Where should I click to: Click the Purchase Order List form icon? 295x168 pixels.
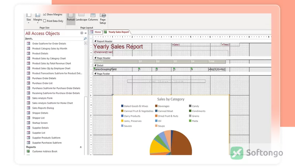point(28,83)
